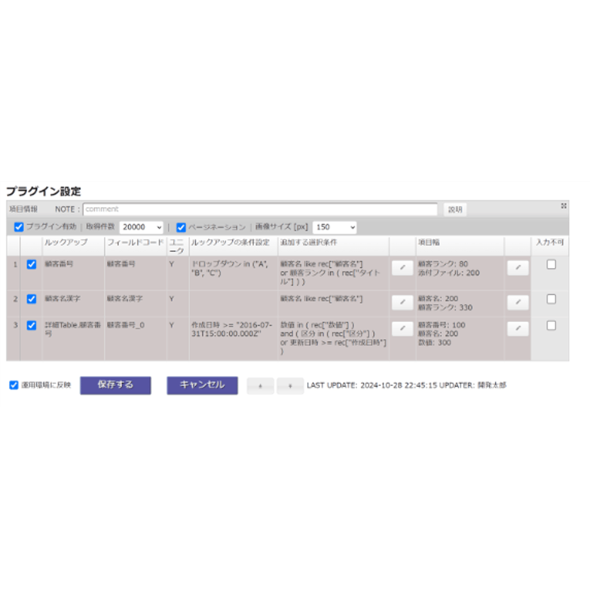Toggle プラグイン有効 checkbox

point(19,227)
